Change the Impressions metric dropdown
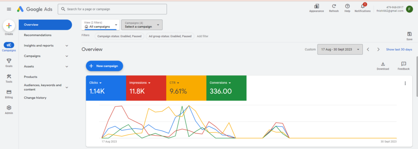Image resolution: width=418 pixels, height=149 pixels. click(x=140, y=83)
